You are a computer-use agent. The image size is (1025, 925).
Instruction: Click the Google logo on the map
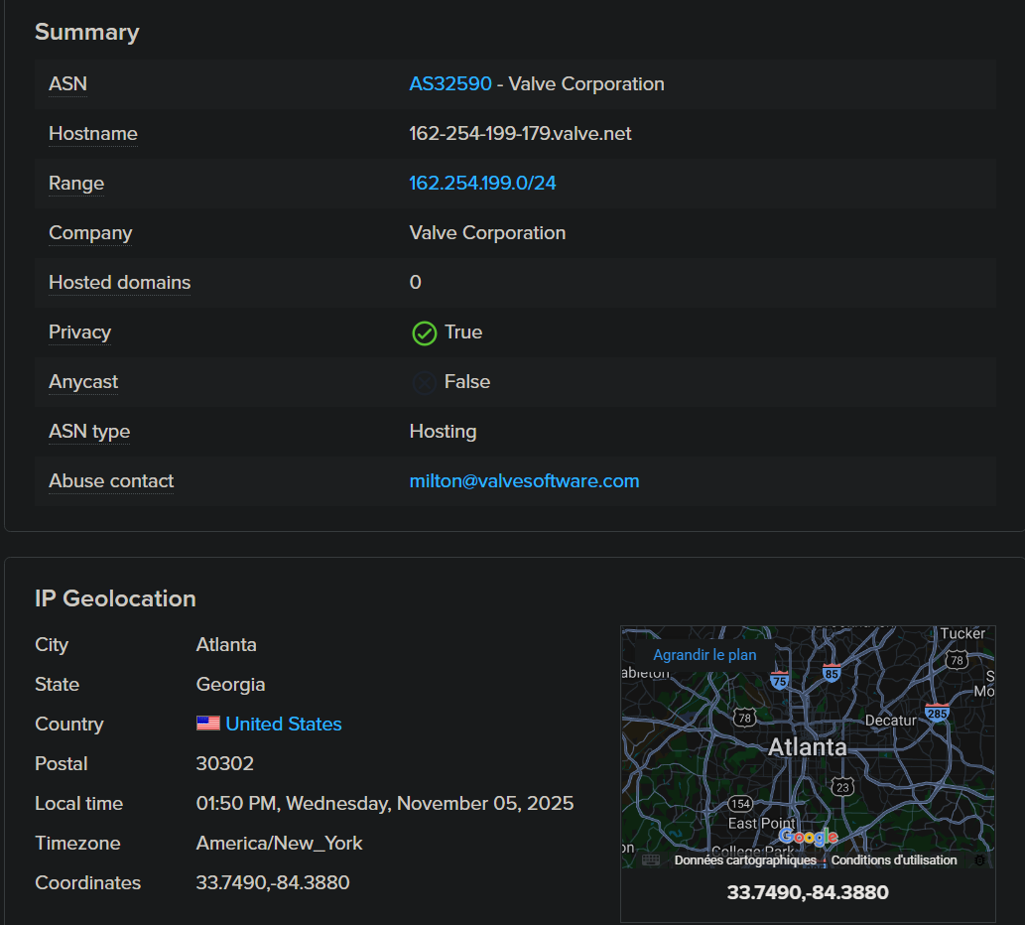pyautogui.click(x=809, y=837)
